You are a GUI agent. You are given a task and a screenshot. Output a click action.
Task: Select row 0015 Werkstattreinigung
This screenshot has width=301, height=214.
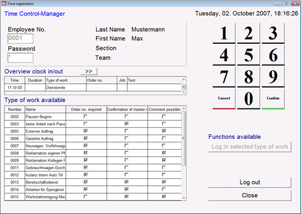93,197
